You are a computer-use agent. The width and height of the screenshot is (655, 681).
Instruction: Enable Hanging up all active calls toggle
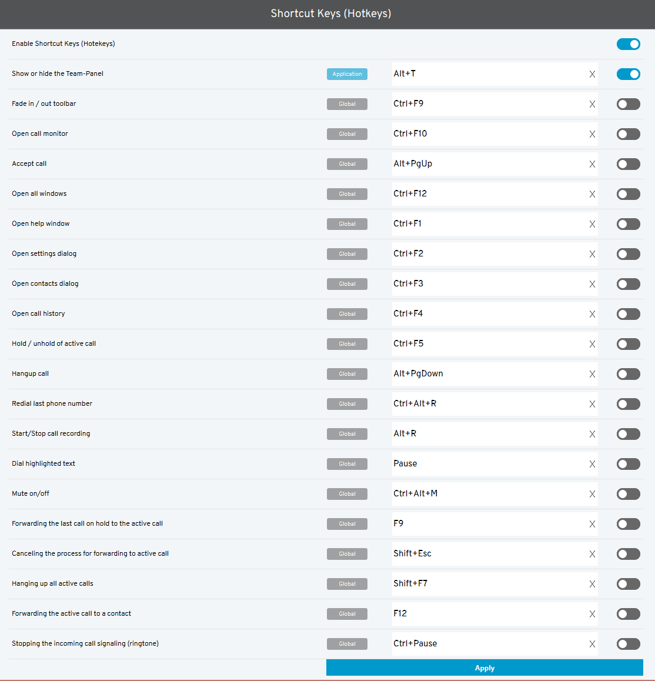(628, 584)
